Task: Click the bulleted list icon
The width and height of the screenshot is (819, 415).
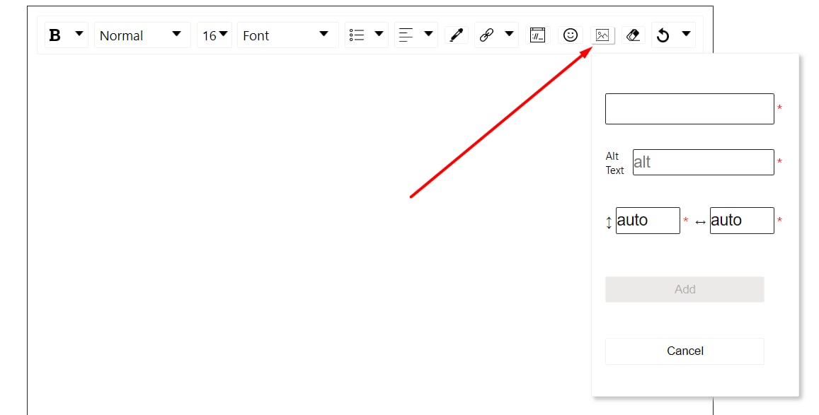Action: click(357, 35)
